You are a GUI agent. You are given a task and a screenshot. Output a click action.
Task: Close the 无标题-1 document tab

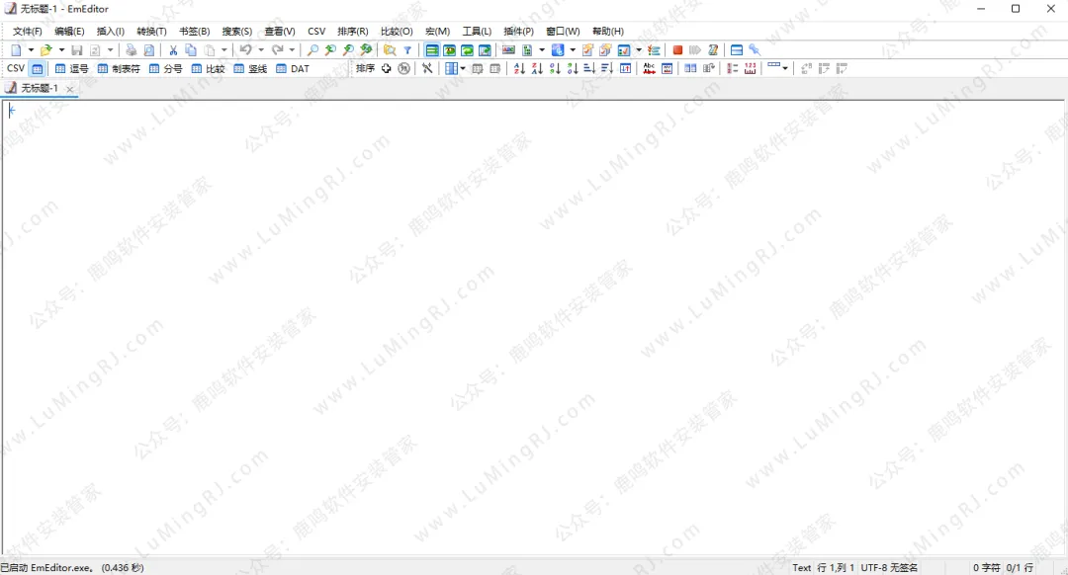click(x=69, y=89)
